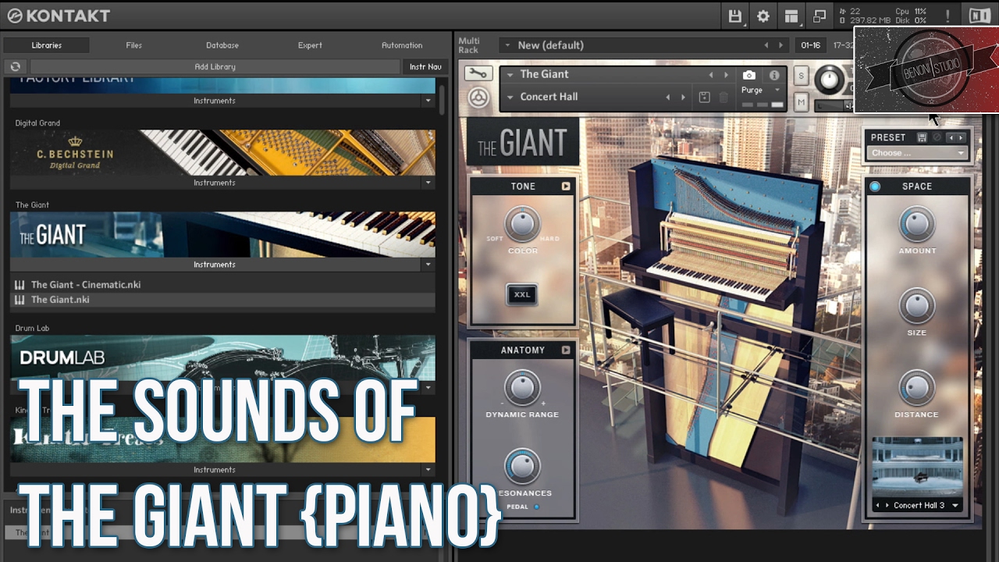
Task: Mute the instrument with M button
Action: click(801, 101)
